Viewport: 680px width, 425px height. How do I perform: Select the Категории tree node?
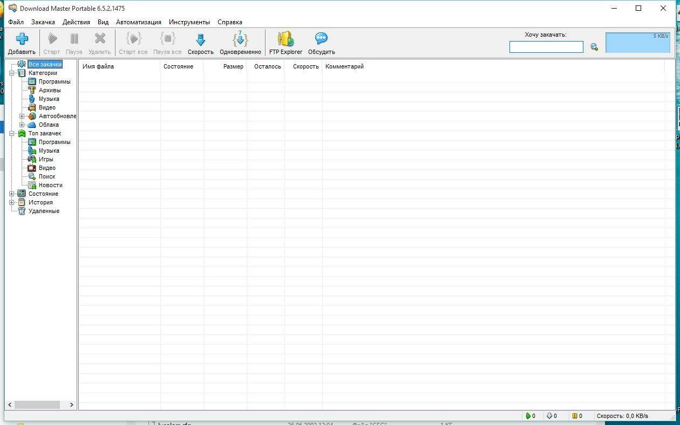(43, 73)
